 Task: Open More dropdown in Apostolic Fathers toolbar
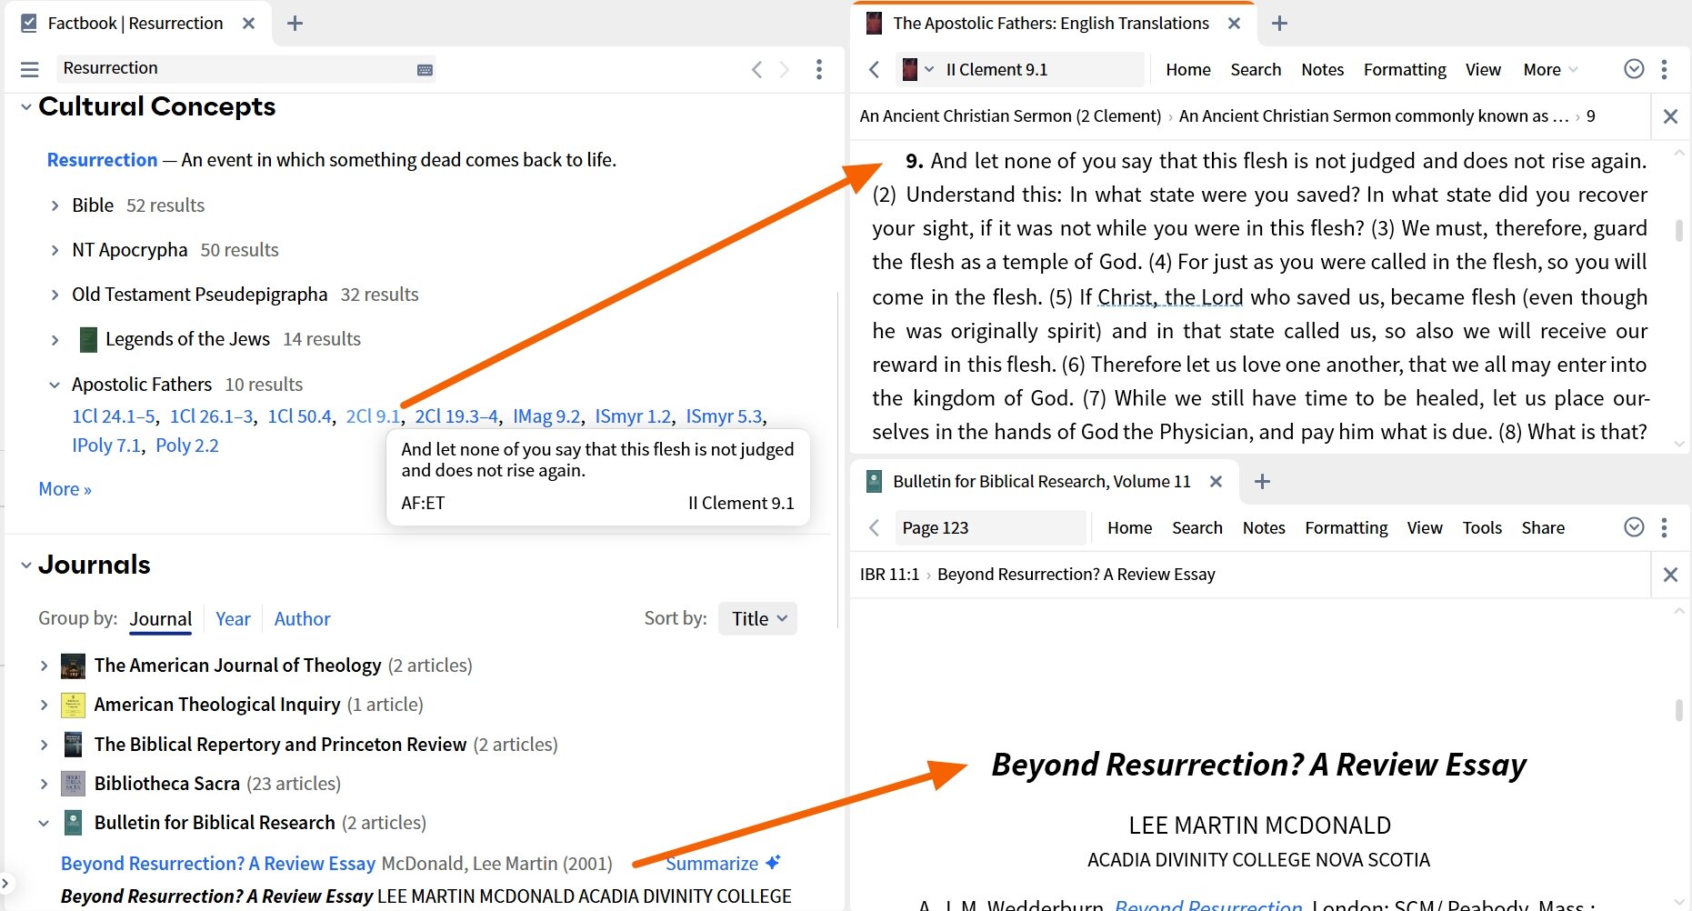click(1550, 69)
